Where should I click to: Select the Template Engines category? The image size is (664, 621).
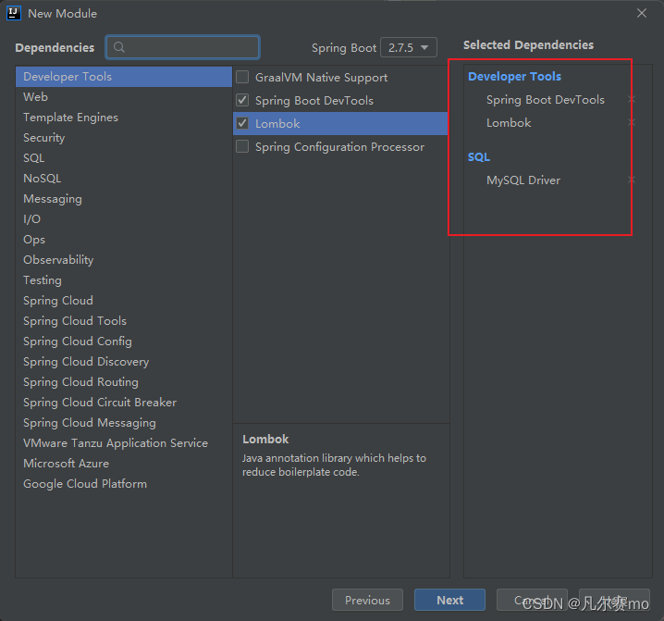(124, 118)
